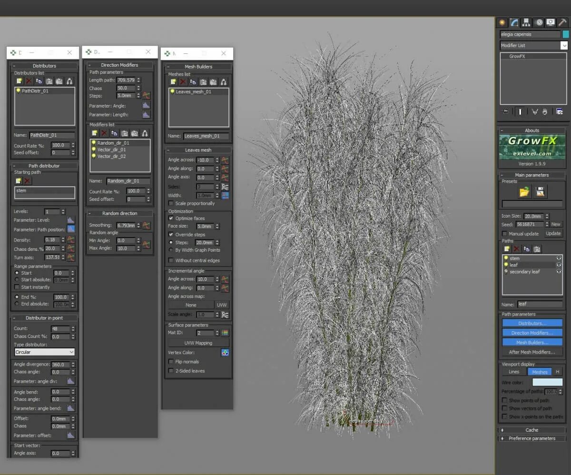Enable Scale proportionally checkbox
The width and height of the screenshot is (571, 475).
pyautogui.click(x=171, y=203)
